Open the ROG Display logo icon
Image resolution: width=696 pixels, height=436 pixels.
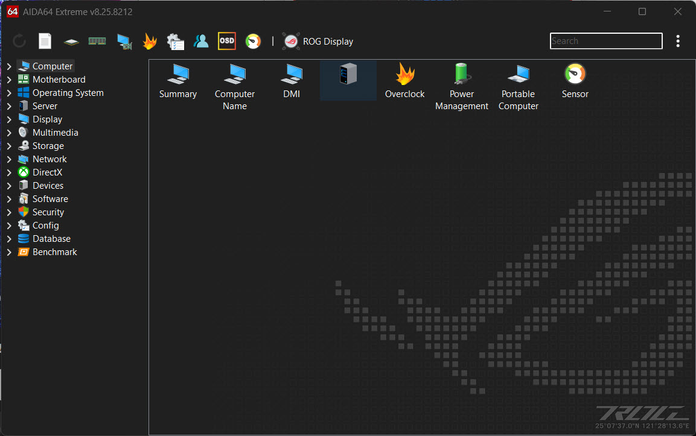tap(291, 41)
